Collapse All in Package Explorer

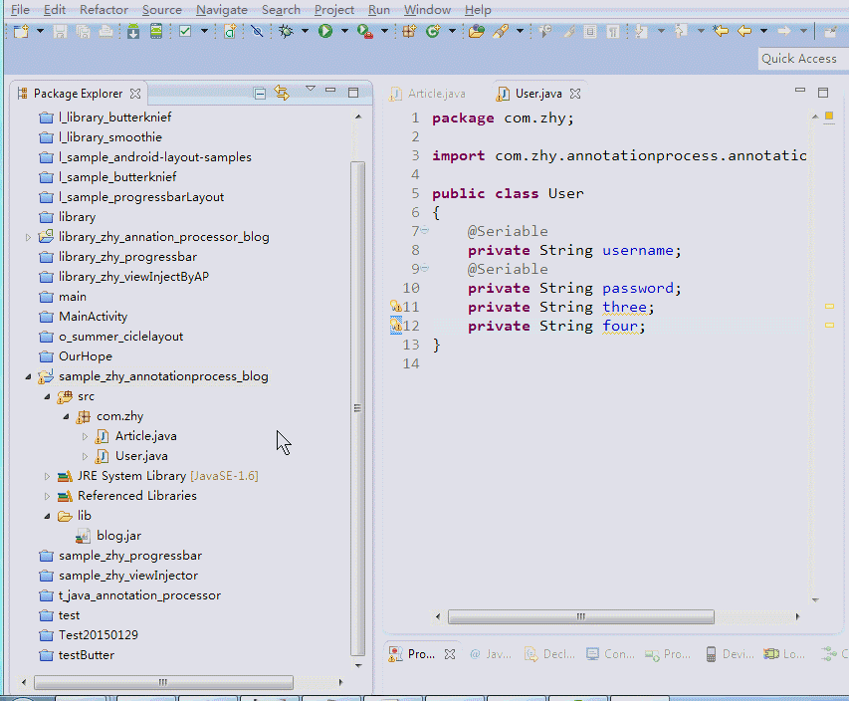pyautogui.click(x=260, y=94)
